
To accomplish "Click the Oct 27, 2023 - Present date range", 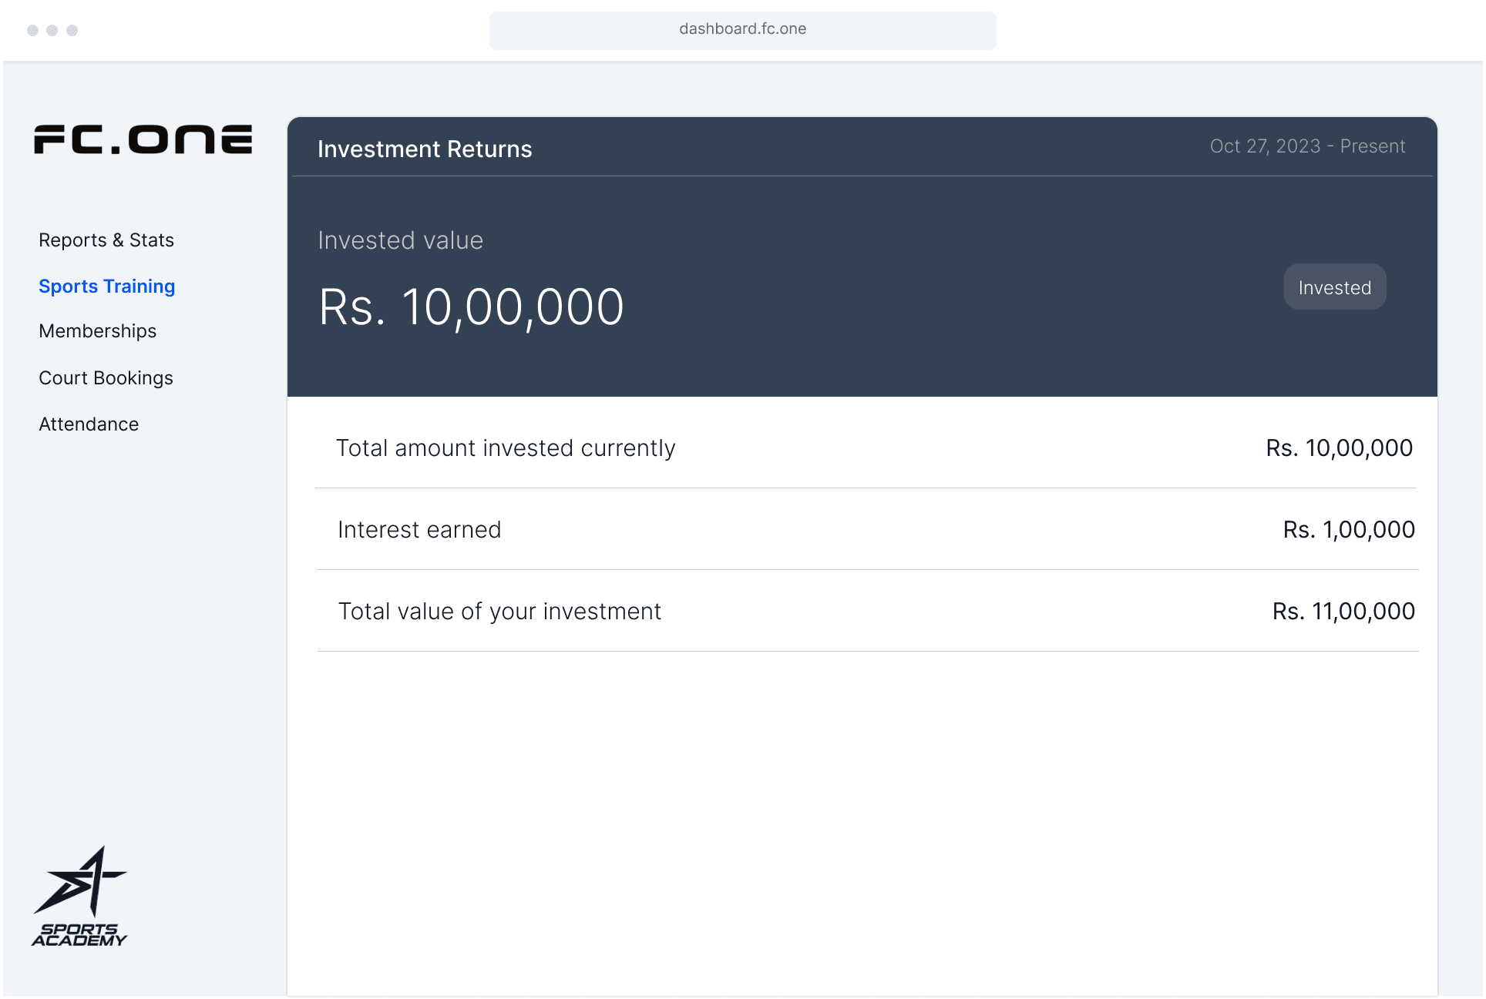I will click(x=1307, y=146).
